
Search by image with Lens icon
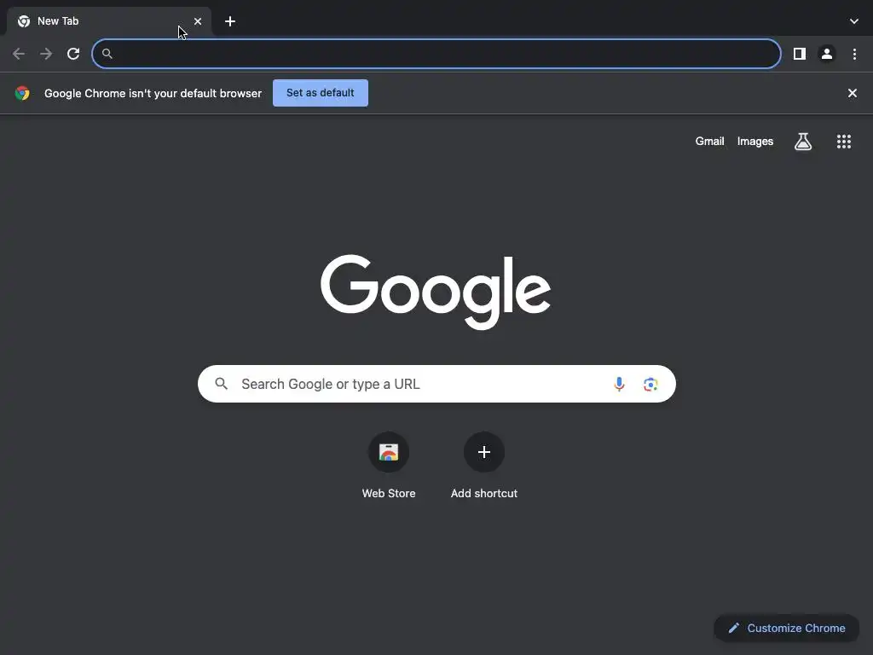(650, 384)
